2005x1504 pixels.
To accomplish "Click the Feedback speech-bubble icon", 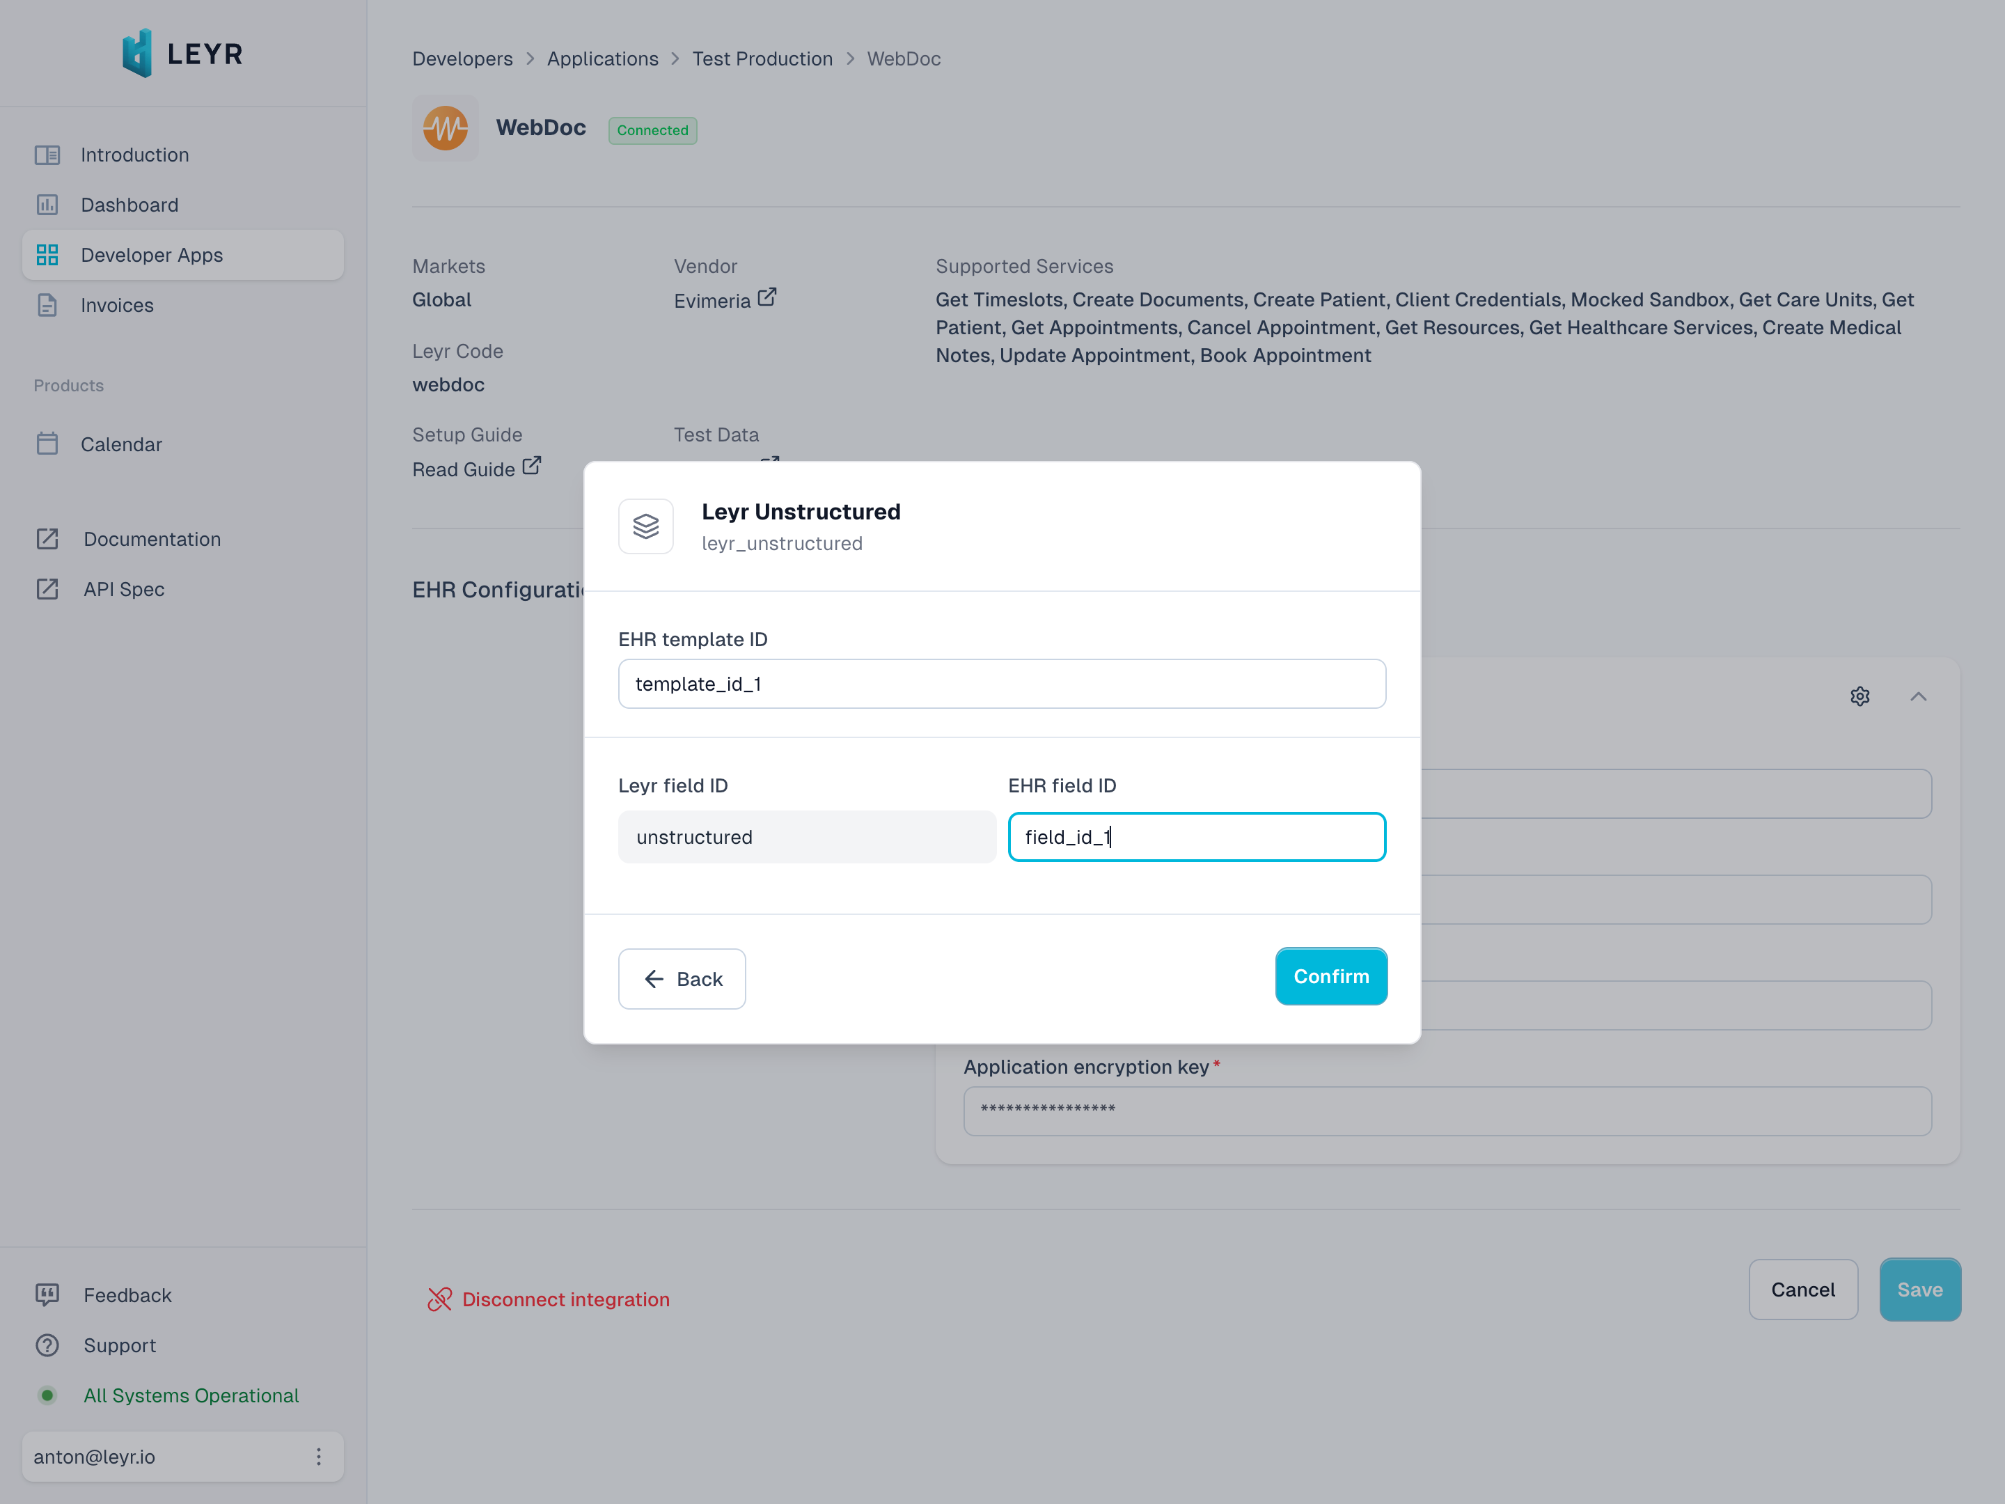I will tap(47, 1294).
